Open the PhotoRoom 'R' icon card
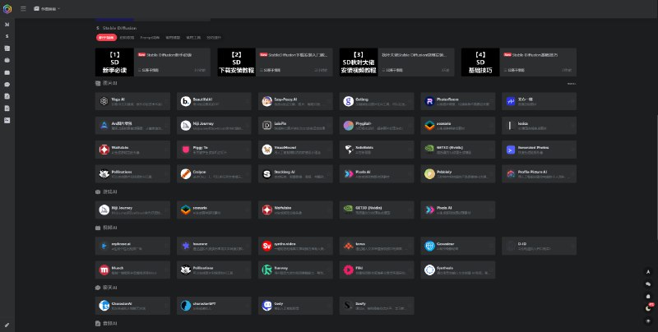The height and width of the screenshot is (332, 658). click(x=458, y=101)
